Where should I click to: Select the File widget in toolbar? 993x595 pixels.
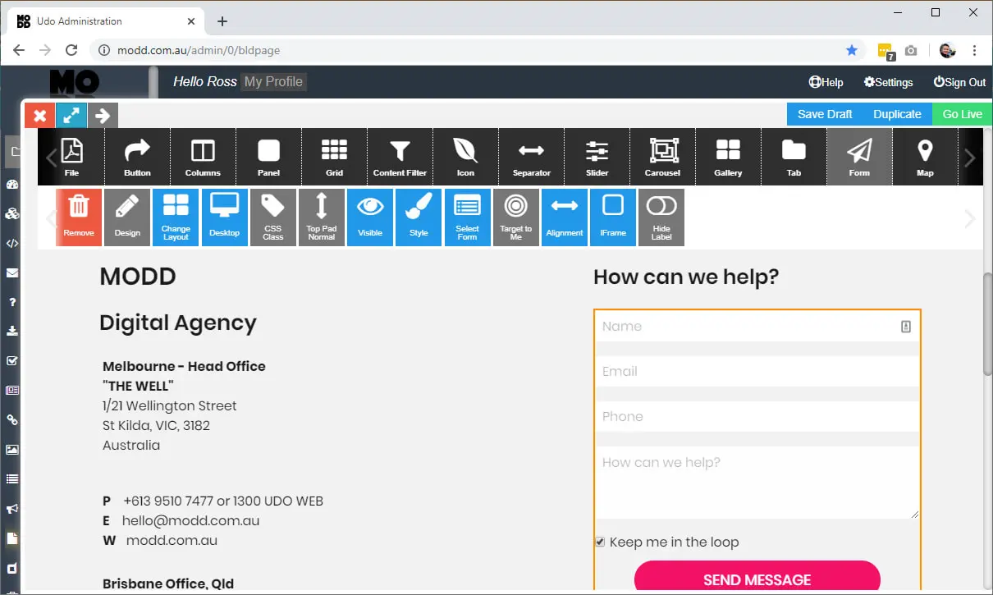pos(72,157)
